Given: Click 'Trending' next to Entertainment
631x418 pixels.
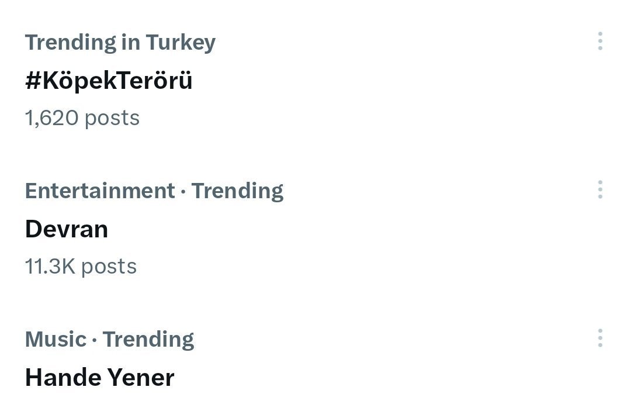Looking at the screenshot, I should point(237,191).
